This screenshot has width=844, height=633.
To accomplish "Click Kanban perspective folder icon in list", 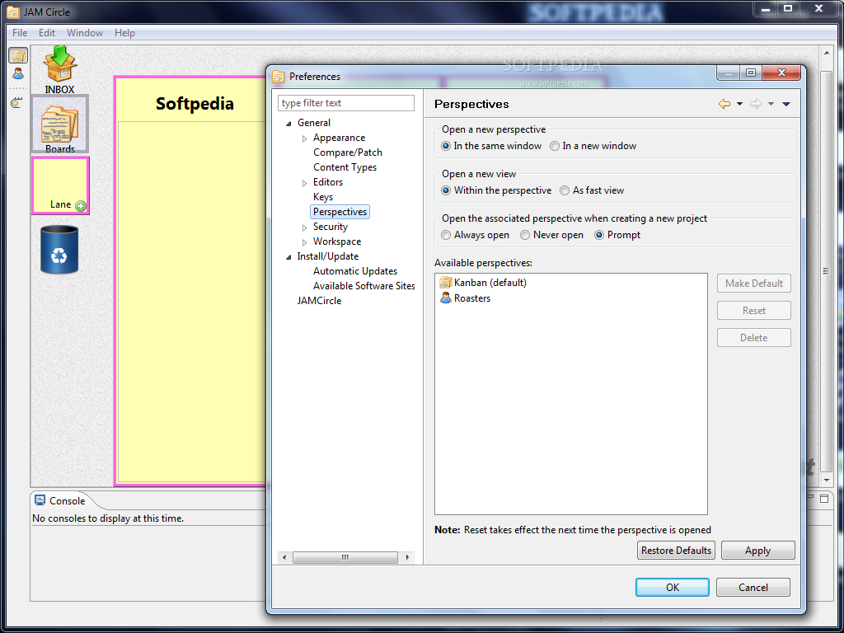I will tap(445, 283).
